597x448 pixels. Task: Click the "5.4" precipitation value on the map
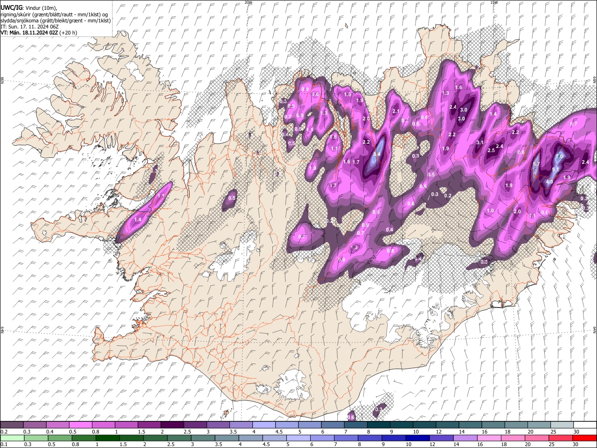[x=377, y=154]
